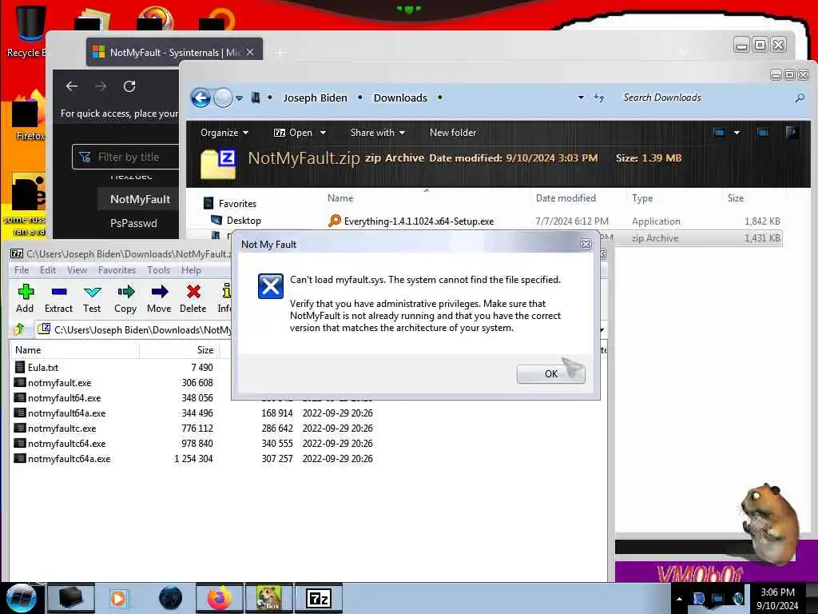Screen dimensions: 818x614
Task: Expand the Explorer address bar history dropdown
Action: 581,98
